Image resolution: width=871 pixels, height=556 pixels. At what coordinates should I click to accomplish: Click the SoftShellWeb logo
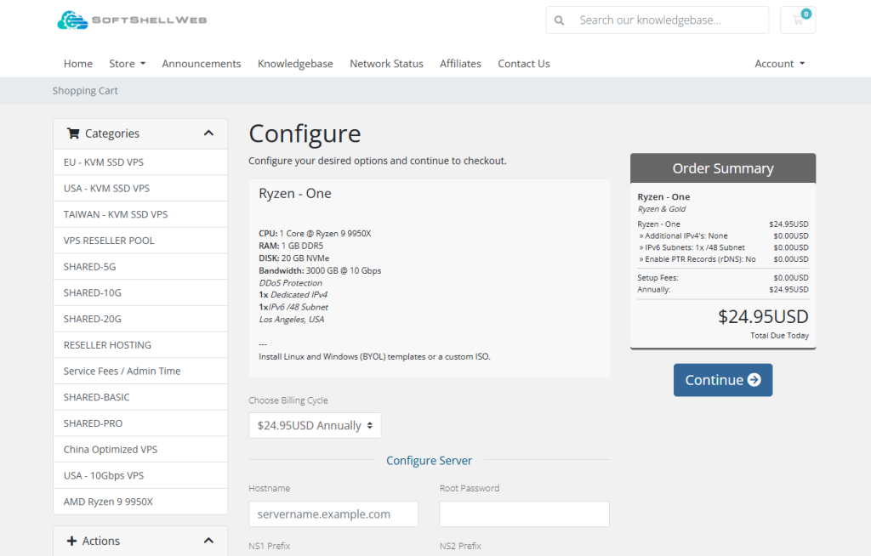[132, 20]
